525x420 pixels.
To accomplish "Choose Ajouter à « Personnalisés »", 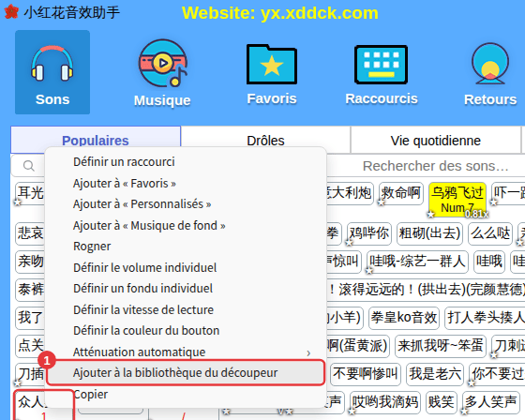I will click(x=186, y=204).
